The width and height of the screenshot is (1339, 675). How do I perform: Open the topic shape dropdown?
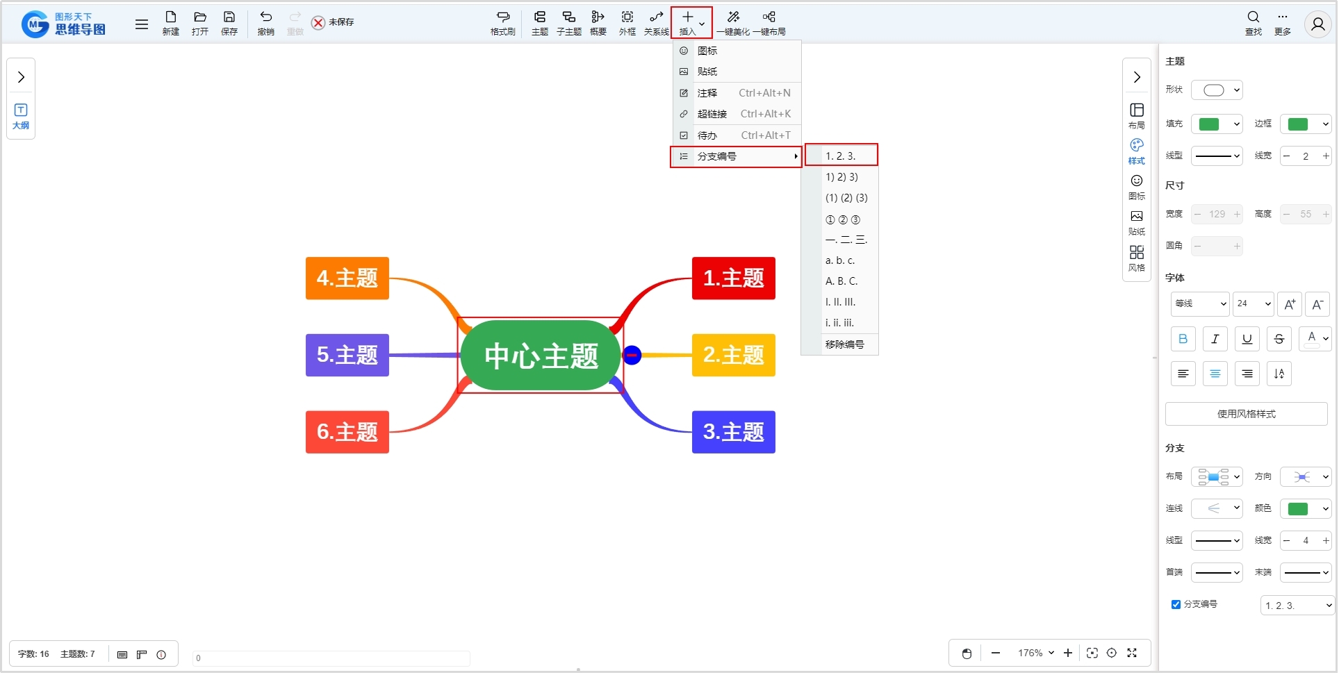1217,90
